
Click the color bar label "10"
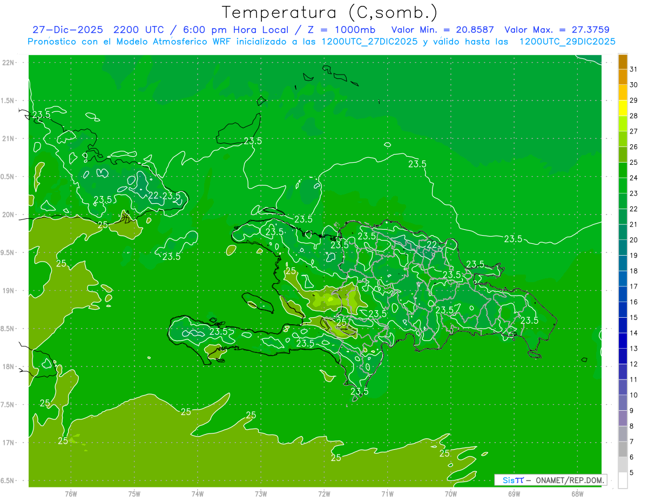[x=633, y=395]
